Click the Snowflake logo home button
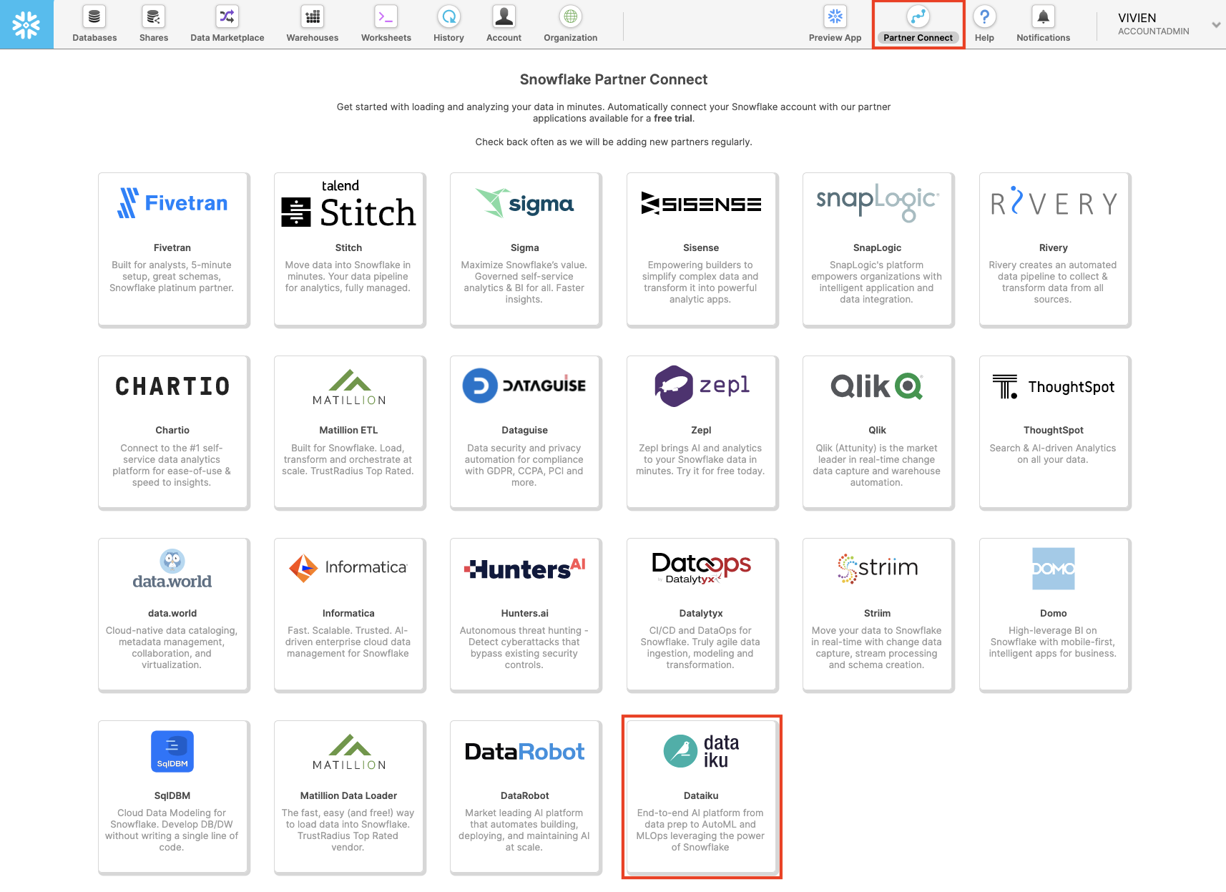Viewport: 1226px width, 892px height. coord(26,24)
